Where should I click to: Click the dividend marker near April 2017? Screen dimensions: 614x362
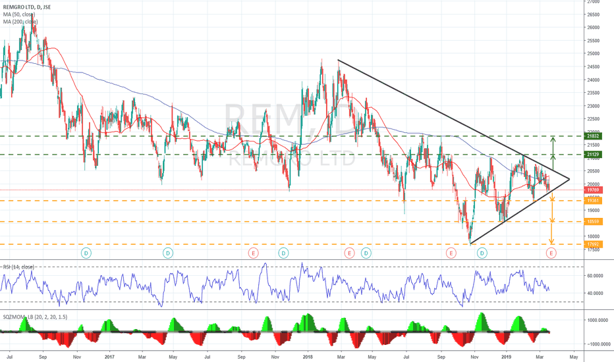click(168, 253)
